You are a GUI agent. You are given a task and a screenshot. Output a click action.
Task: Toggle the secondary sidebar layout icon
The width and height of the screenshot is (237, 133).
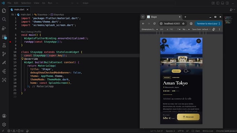pyautogui.click(x=227, y=3)
